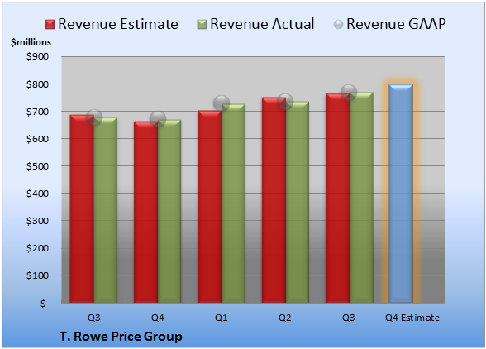Click the "$-" zero axis value
Viewport: 486px width, 349px height.
(x=45, y=304)
